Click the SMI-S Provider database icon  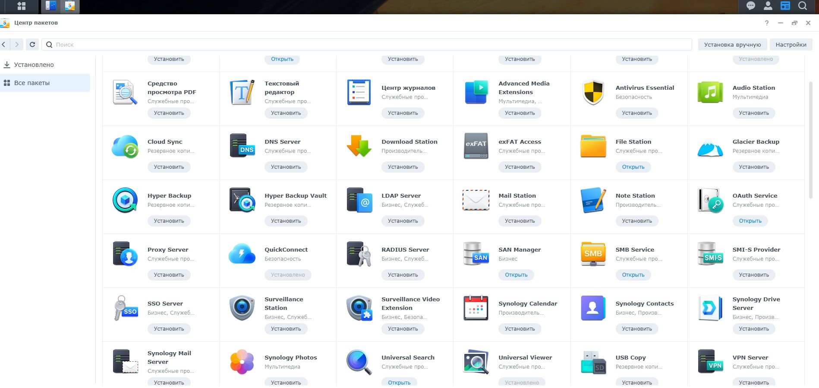[710, 254]
